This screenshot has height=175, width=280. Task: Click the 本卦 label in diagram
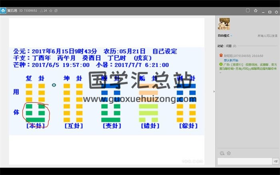[36, 126]
